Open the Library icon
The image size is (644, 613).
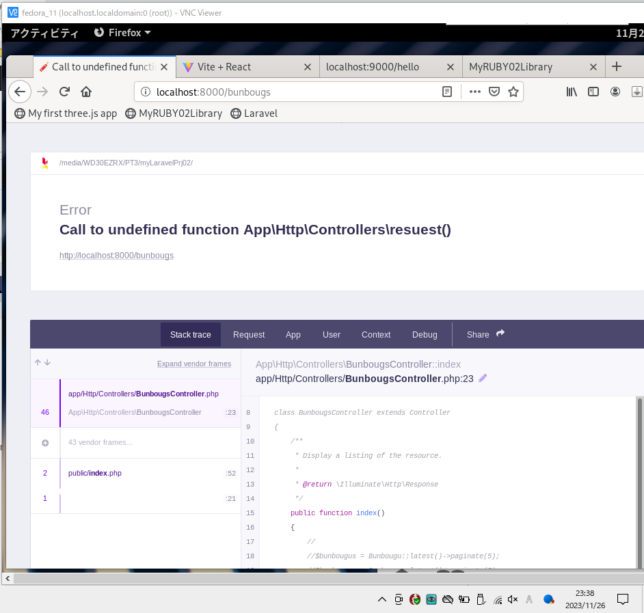tap(572, 92)
